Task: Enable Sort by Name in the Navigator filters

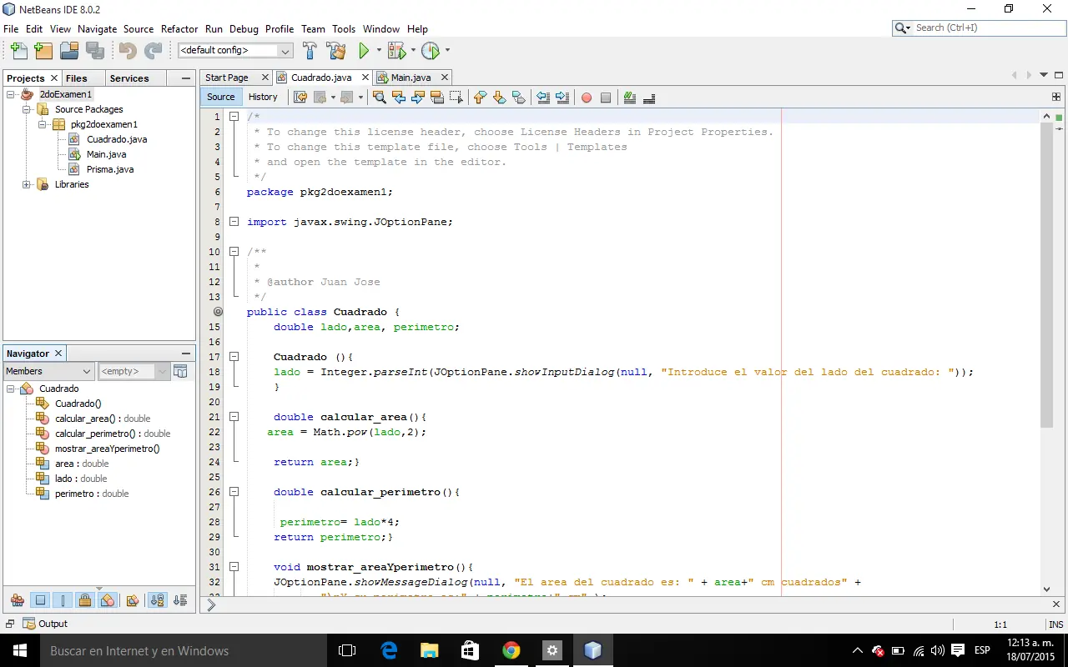Action: [158, 599]
